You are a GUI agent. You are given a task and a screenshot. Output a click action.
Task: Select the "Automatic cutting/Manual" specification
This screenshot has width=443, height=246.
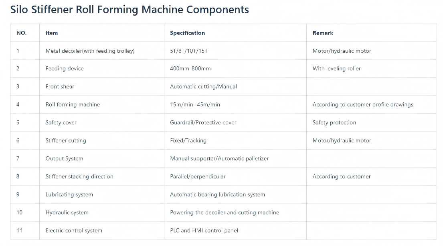click(203, 86)
